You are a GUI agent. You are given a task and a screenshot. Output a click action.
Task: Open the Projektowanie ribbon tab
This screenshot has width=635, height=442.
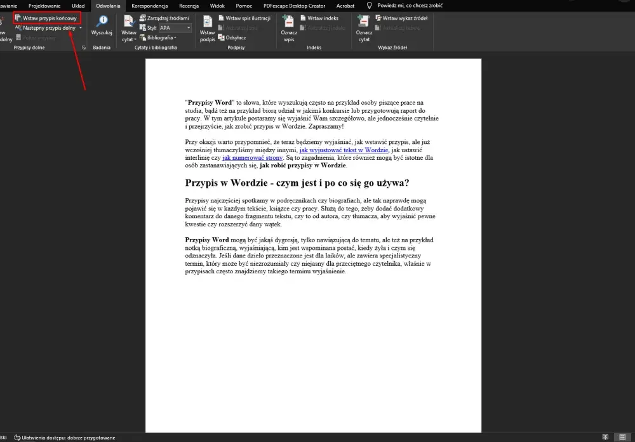(x=44, y=6)
